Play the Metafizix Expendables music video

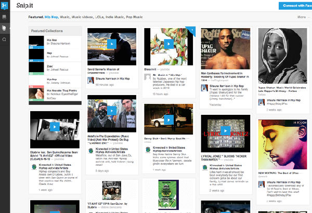tap(110, 114)
